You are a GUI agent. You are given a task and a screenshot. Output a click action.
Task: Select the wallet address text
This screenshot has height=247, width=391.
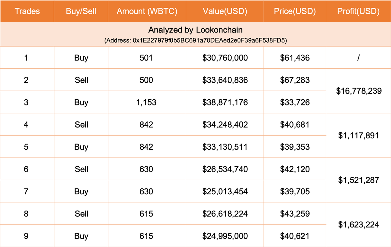coord(195,41)
